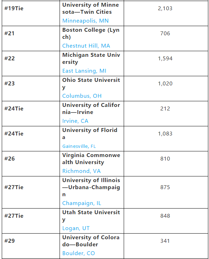Click the 2,103 enrollment value
Screen dimensions: 209x259
tap(165, 8)
